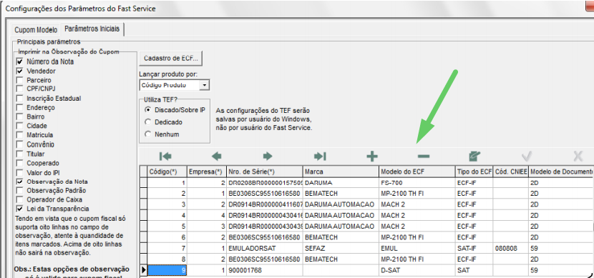The image size is (594, 278).
Task: Enable Valor do IPI checkbox
Action: pyautogui.click(x=20, y=173)
